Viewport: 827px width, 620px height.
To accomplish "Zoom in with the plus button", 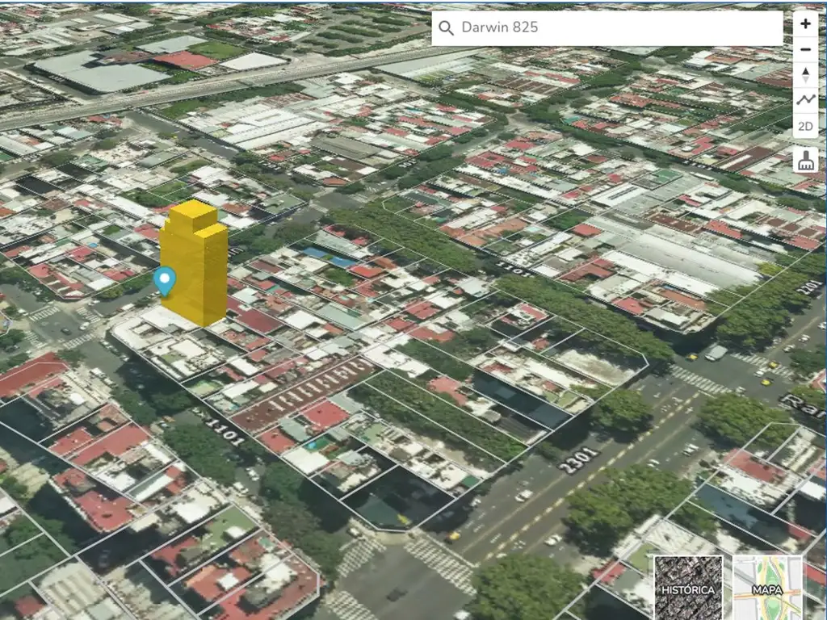I will click(805, 23).
